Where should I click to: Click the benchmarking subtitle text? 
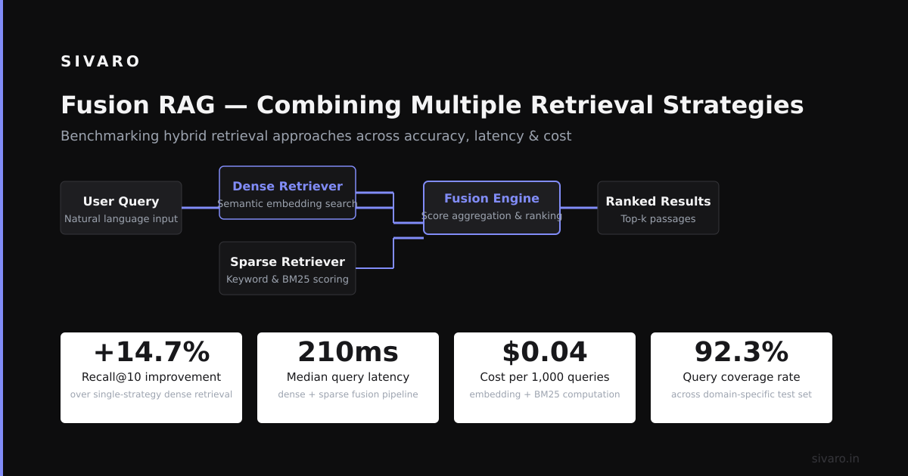point(316,136)
